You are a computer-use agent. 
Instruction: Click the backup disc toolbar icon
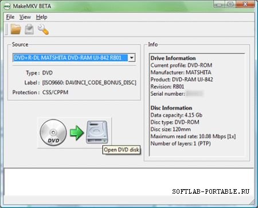click(x=29, y=29)
